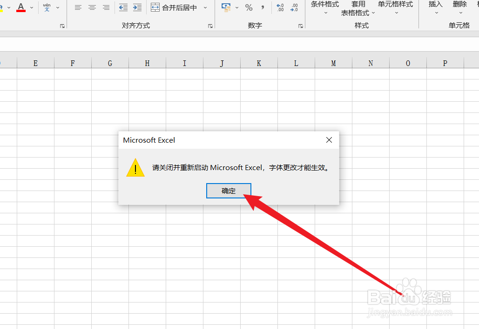Viewport: 479px width, 329px height.
Task: Open 单元格样式 cell styles menu
Action: coord(396,8)
